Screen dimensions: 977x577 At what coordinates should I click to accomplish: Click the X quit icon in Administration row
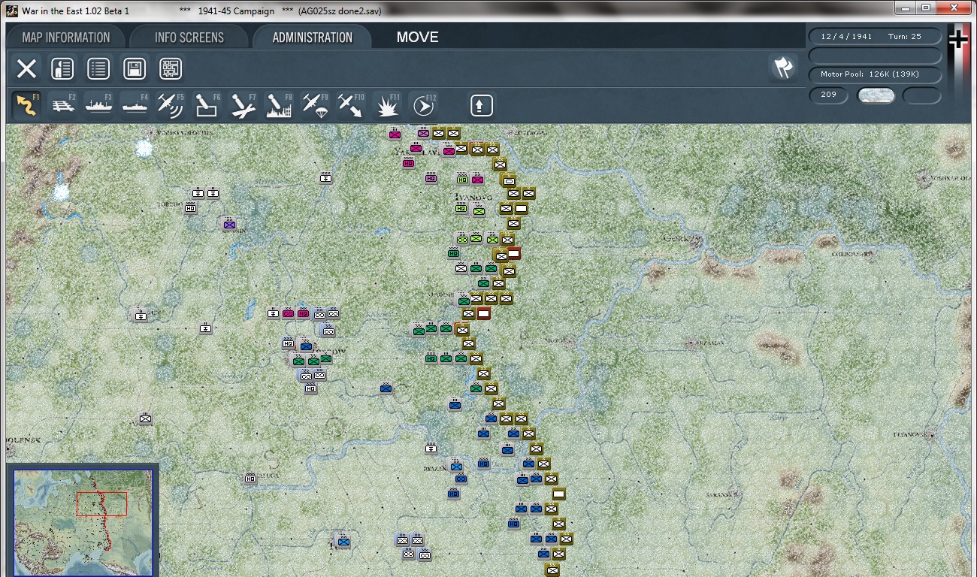(x=26, y=69)
